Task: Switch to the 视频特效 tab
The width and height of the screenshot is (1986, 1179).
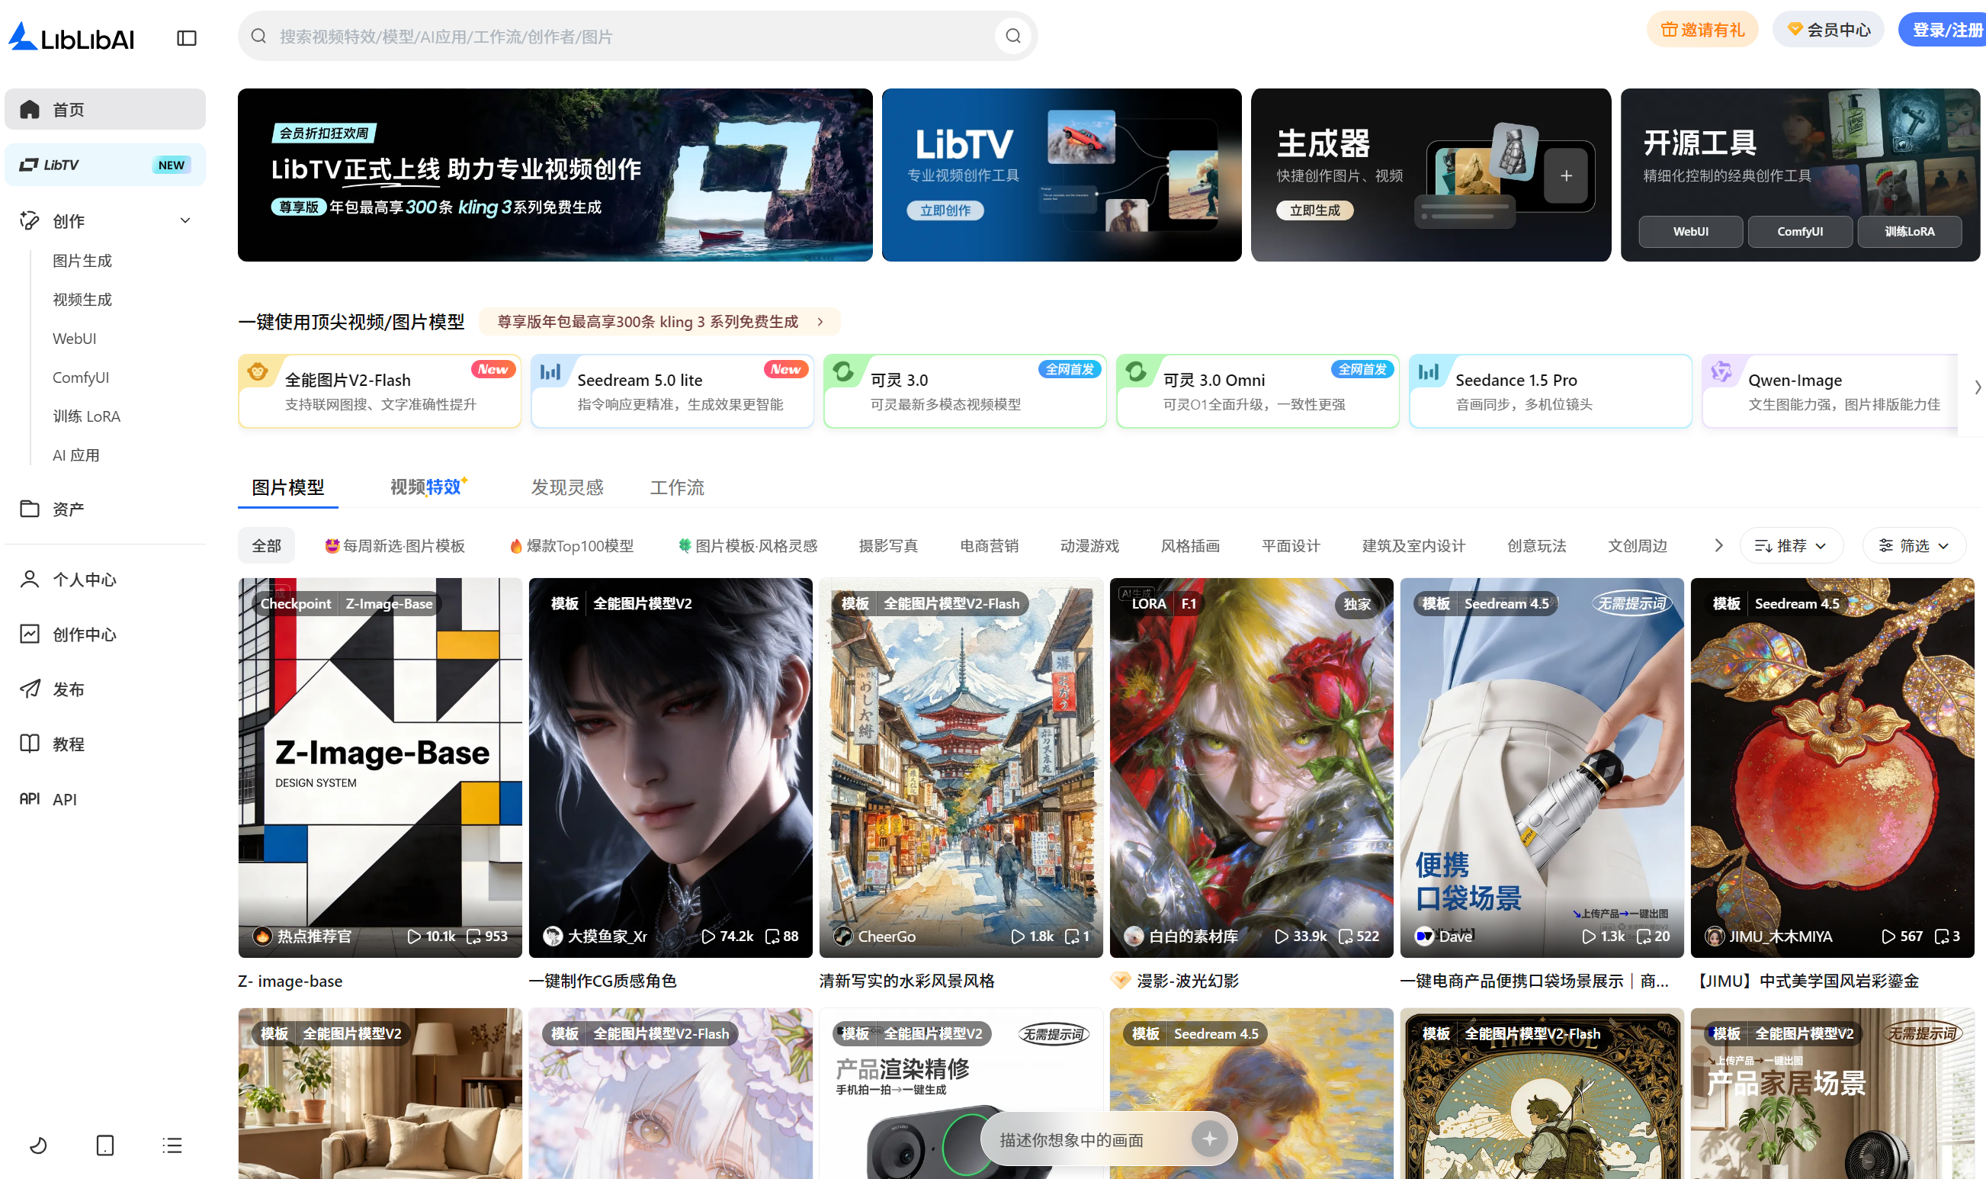Action: (x=425, y=487)
